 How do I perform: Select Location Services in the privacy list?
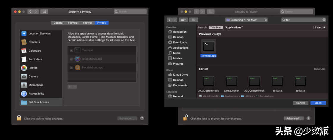(40, 34)
